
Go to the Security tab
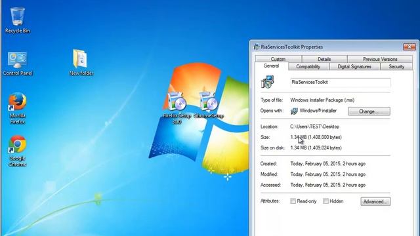point(396,67)
